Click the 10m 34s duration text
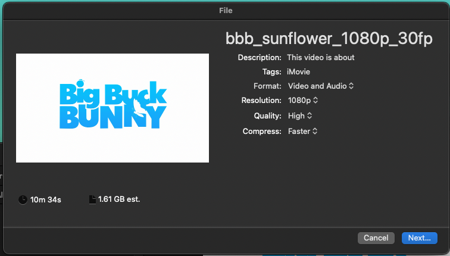This screenshot has height=256, width=450. pyautogui.click(x=46, y=200)
